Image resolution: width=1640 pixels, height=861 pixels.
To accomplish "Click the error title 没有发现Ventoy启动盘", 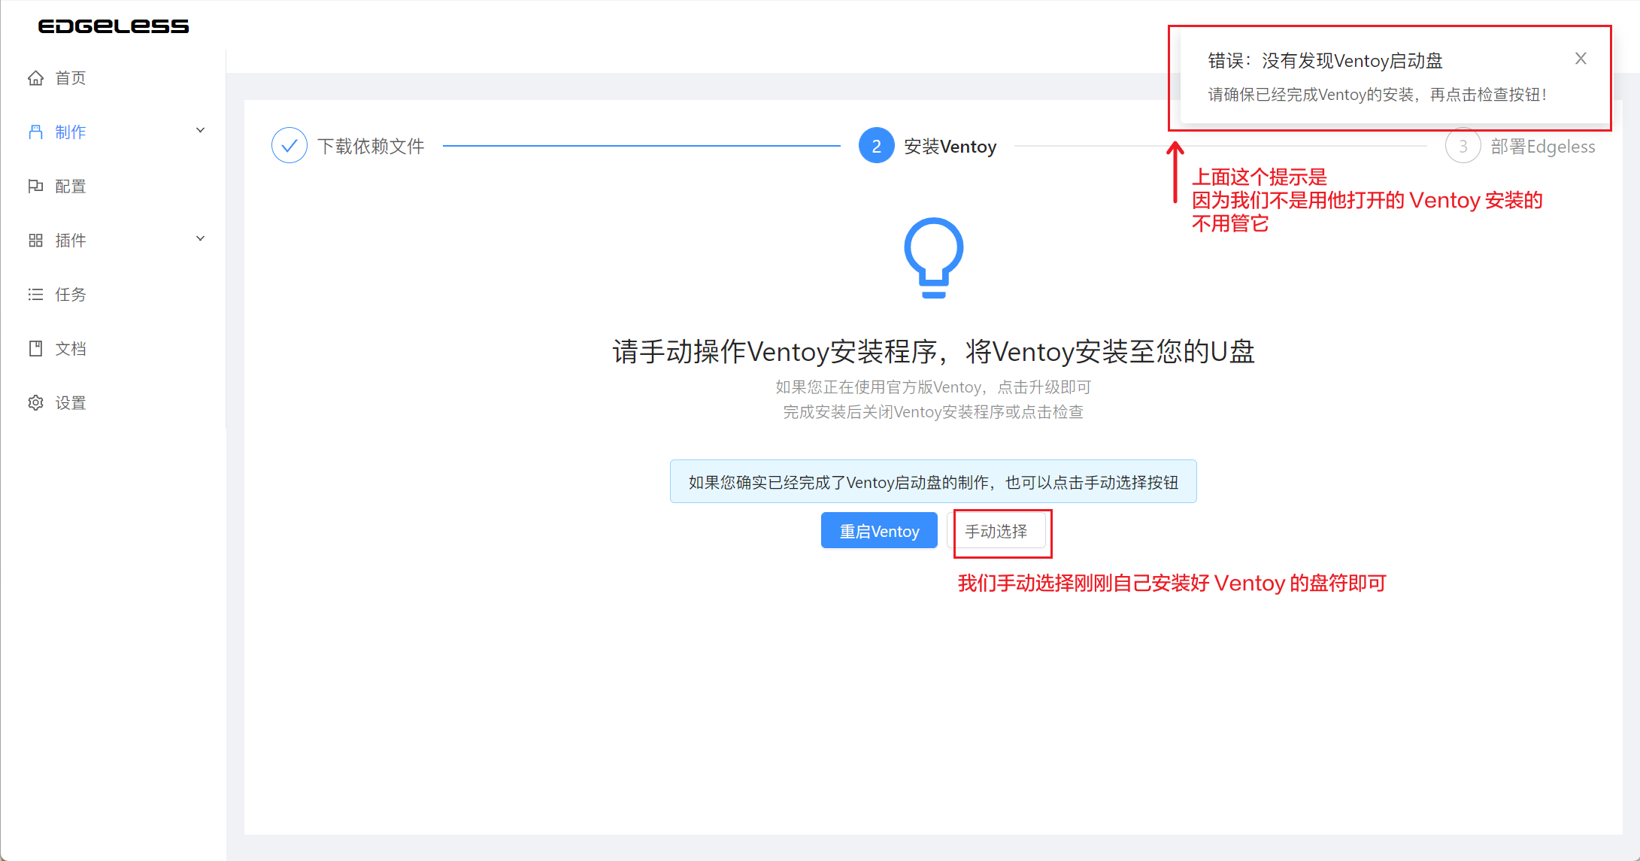I will click(x=1325, y=61).
